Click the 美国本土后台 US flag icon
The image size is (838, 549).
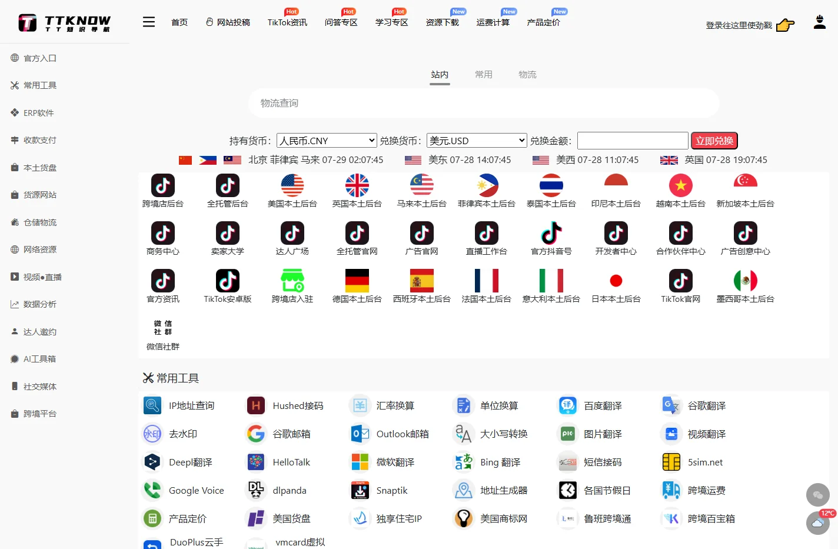292,185
